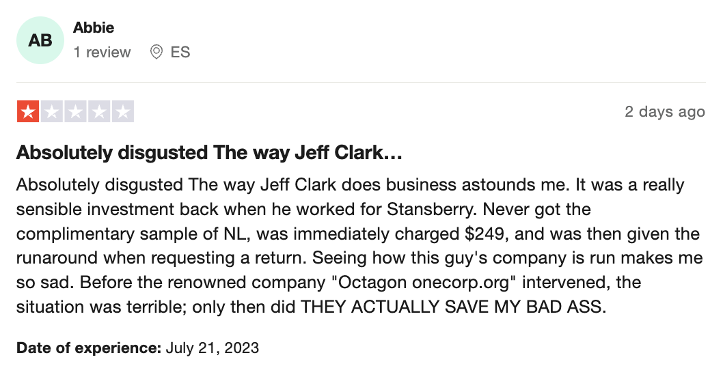723x366 pixels.
Task: Click the horizontal divider below reviewer info
Action: [x=361, y=83]
